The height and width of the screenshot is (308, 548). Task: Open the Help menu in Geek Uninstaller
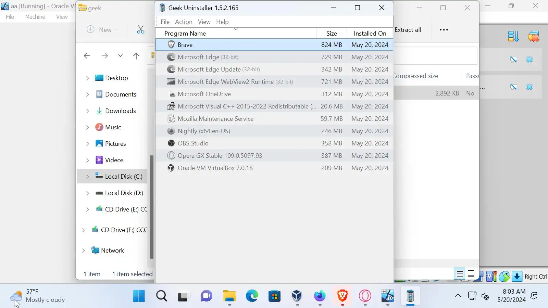click(x=222, y=22)
